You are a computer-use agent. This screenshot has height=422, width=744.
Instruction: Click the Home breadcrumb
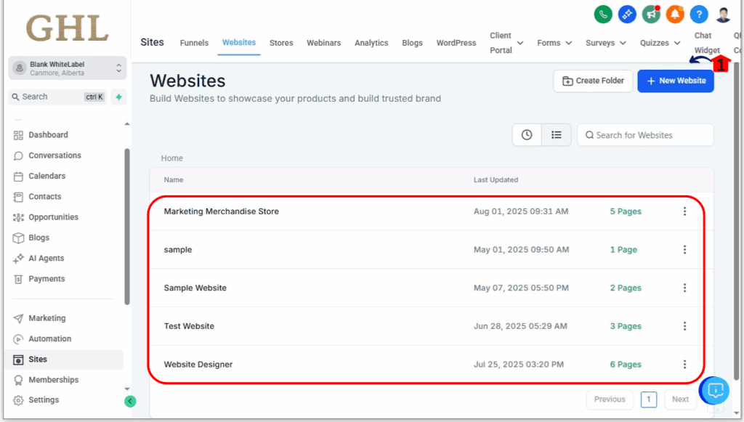[x=171, y=158]
